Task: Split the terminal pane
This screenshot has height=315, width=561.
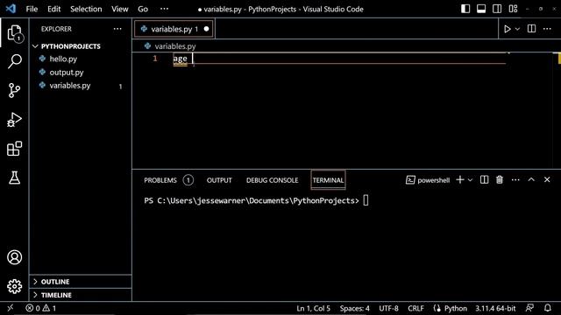Action: (x=484, y=180)
